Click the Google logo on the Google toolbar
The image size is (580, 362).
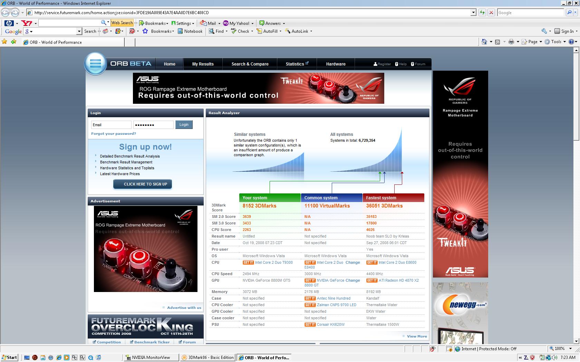pos(13,31)
